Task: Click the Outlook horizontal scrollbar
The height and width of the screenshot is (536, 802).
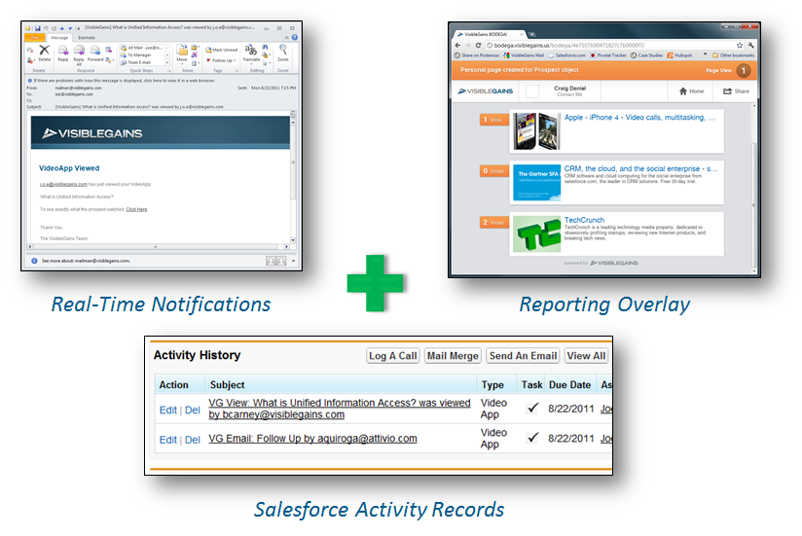Action: (x=158, y=247)
